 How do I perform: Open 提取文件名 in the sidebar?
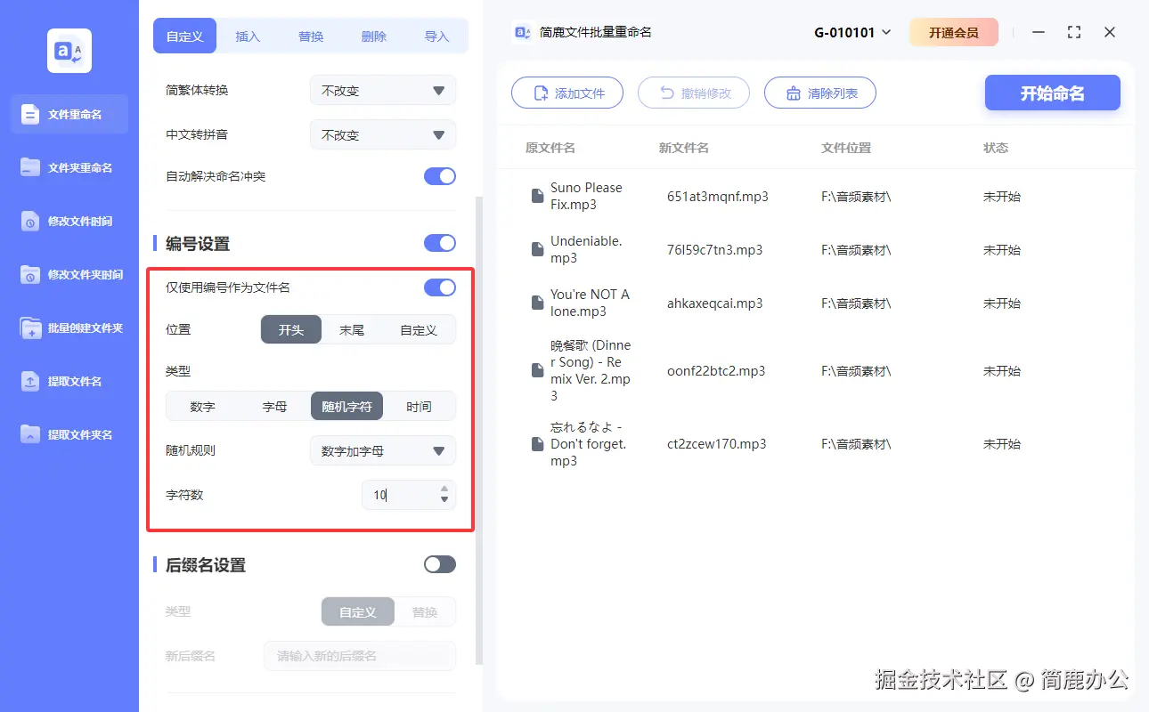pyautogui.click(x=69, y=381)
